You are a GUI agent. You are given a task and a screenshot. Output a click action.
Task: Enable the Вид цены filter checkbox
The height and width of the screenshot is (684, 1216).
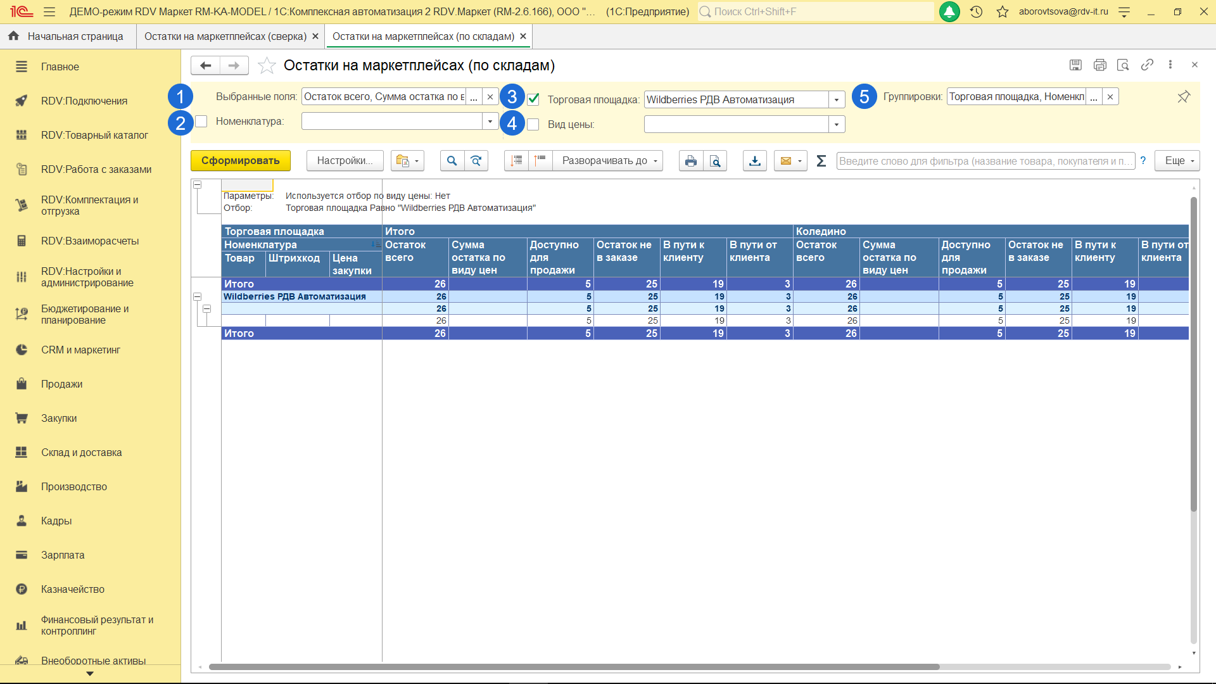pyautogui.click(x=533, y=125)
